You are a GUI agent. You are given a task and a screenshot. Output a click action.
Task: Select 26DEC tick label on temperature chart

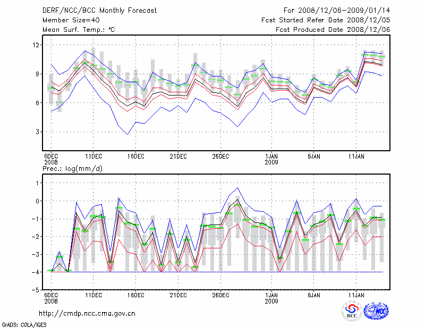(220, 157)
